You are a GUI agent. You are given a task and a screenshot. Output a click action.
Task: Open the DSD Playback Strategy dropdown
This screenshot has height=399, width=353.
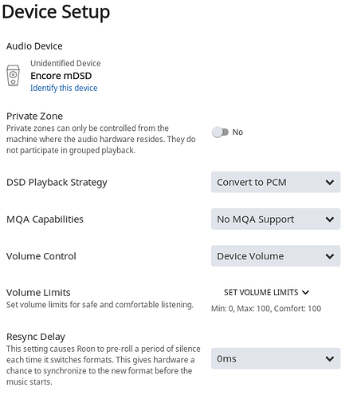click(276, 182)
